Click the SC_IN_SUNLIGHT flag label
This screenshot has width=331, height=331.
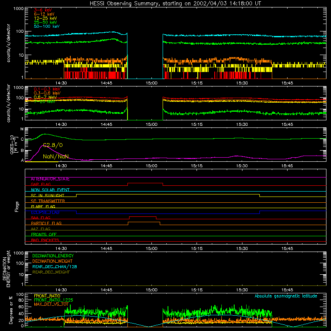pos(48,195)
